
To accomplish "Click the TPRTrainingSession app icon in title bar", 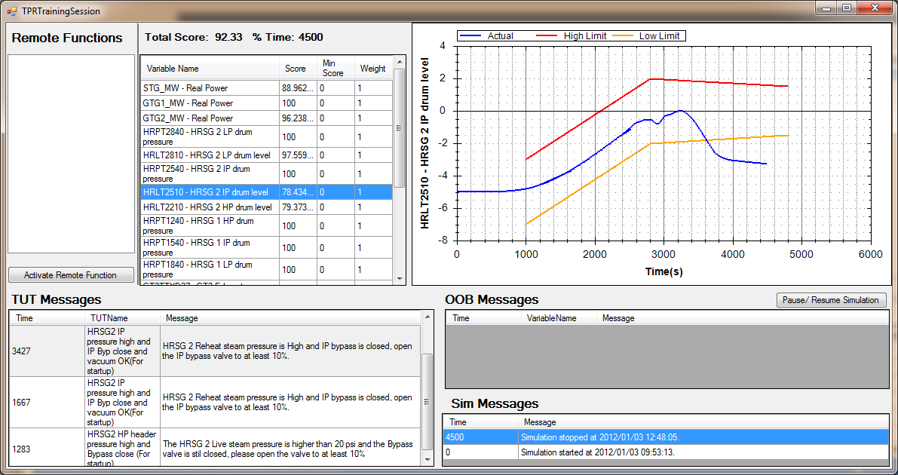I will coord(11,11).
